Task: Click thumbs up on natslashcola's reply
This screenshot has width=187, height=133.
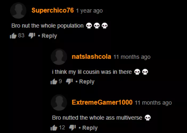Action: tap(54, 82)
